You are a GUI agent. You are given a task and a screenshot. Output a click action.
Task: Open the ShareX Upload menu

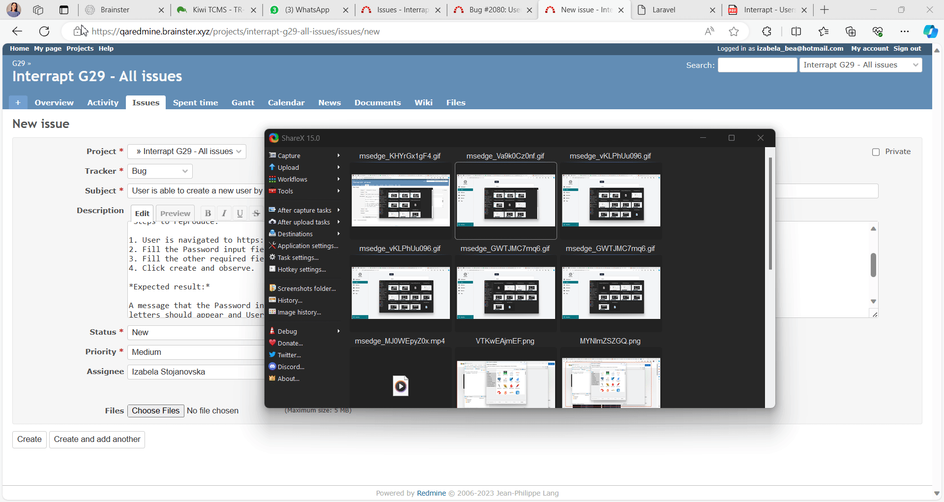click(x=288, y=167)
